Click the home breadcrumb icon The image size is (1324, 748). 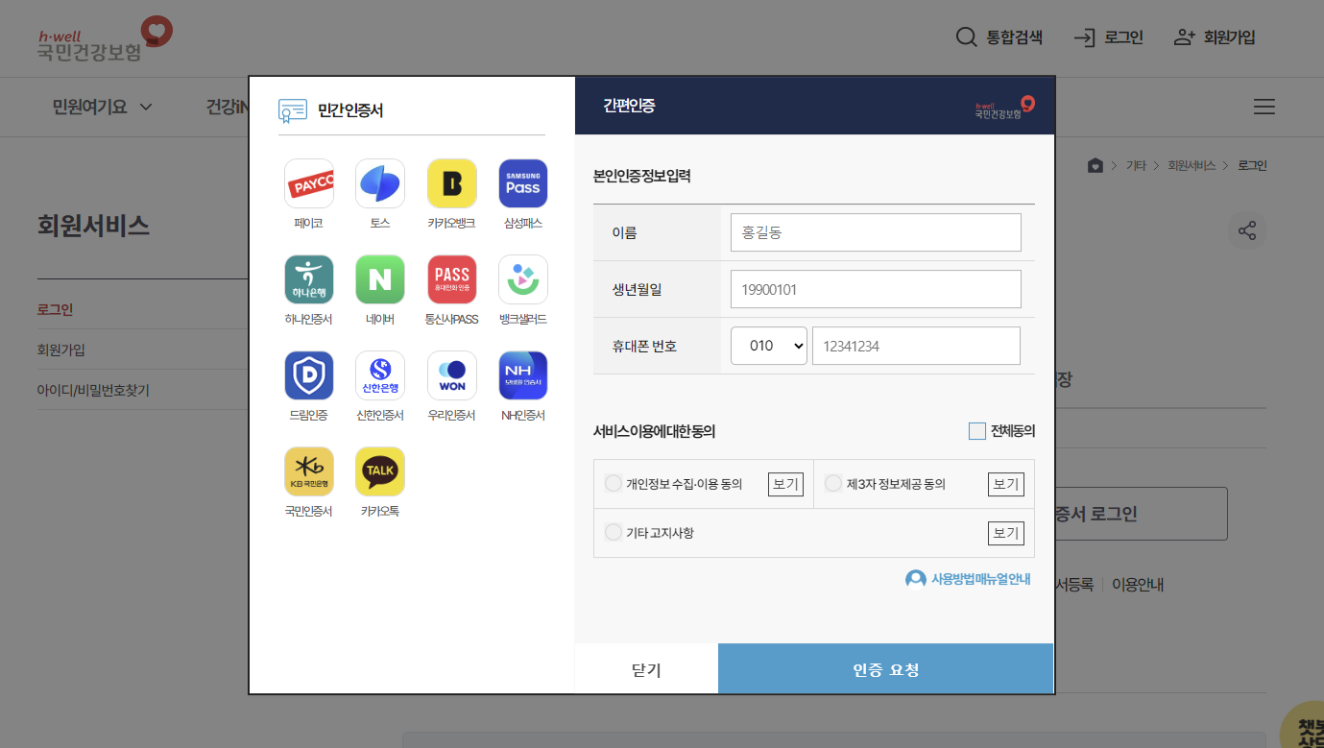(1095, 165)
